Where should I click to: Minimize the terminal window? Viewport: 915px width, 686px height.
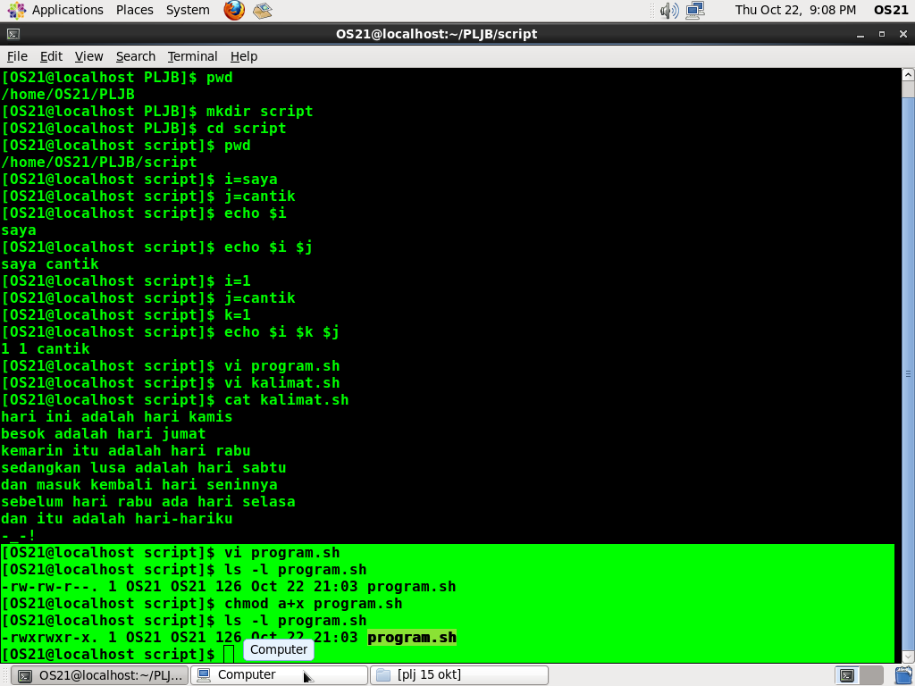(860, 35)
